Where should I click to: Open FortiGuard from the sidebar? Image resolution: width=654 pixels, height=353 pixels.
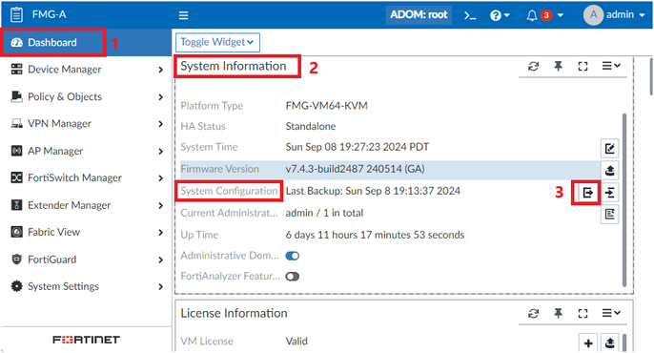(86, 260)
